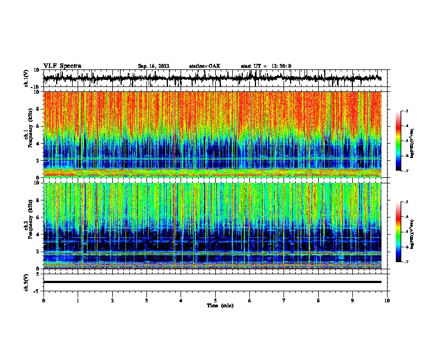
Task: Click the "ch.3(V)" axis label
Action: [x=26, y=282]
